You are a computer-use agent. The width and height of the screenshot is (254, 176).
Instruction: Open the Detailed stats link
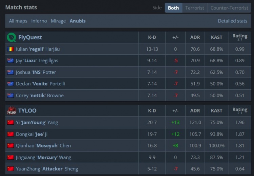coord(233,21)
